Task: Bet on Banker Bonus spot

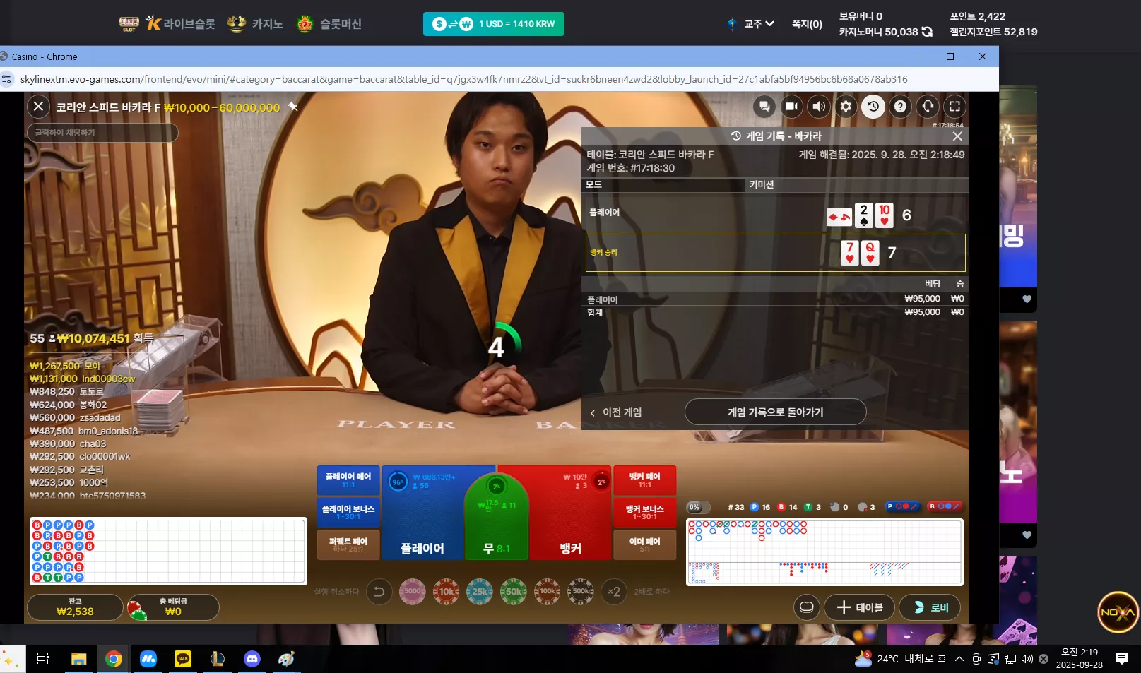Action: pyautogui.click(x=645, y=512)
